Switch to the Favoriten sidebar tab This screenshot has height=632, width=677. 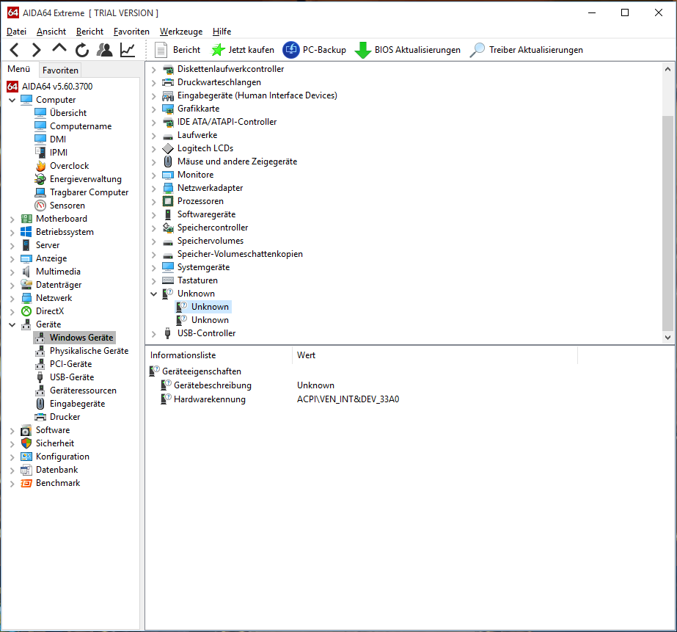[60, 70]
